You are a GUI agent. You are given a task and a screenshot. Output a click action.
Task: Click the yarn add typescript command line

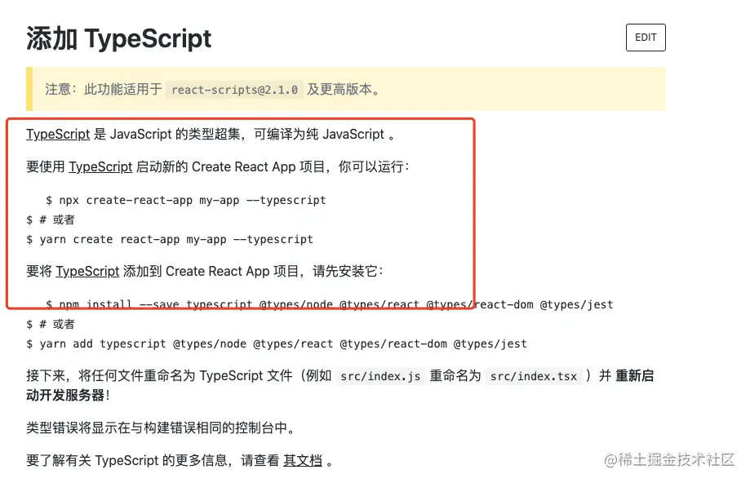277,343
